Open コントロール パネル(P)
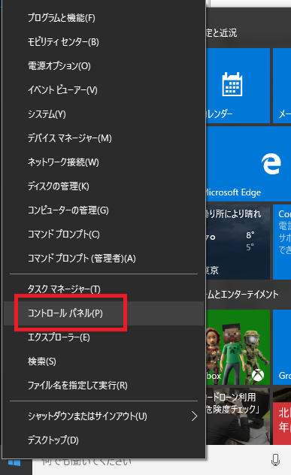This screenshot has height=475, width=291. [x=104, y=313]
